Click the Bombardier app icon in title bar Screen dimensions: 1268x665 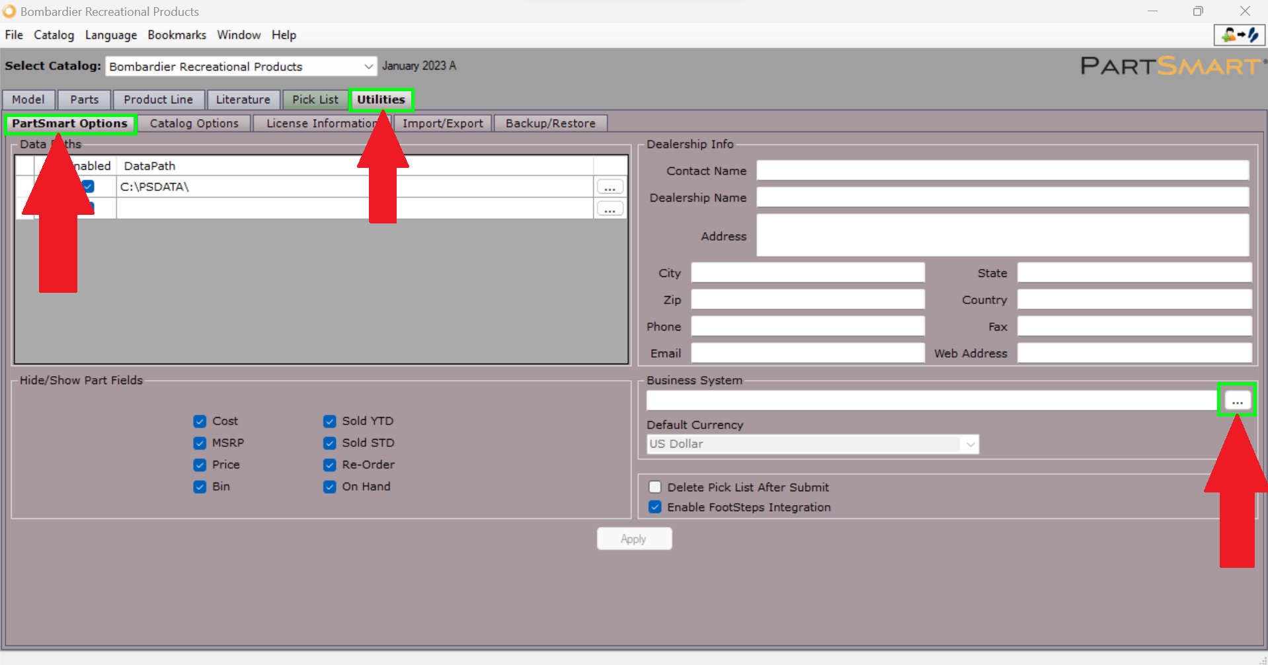pos(9,11)
